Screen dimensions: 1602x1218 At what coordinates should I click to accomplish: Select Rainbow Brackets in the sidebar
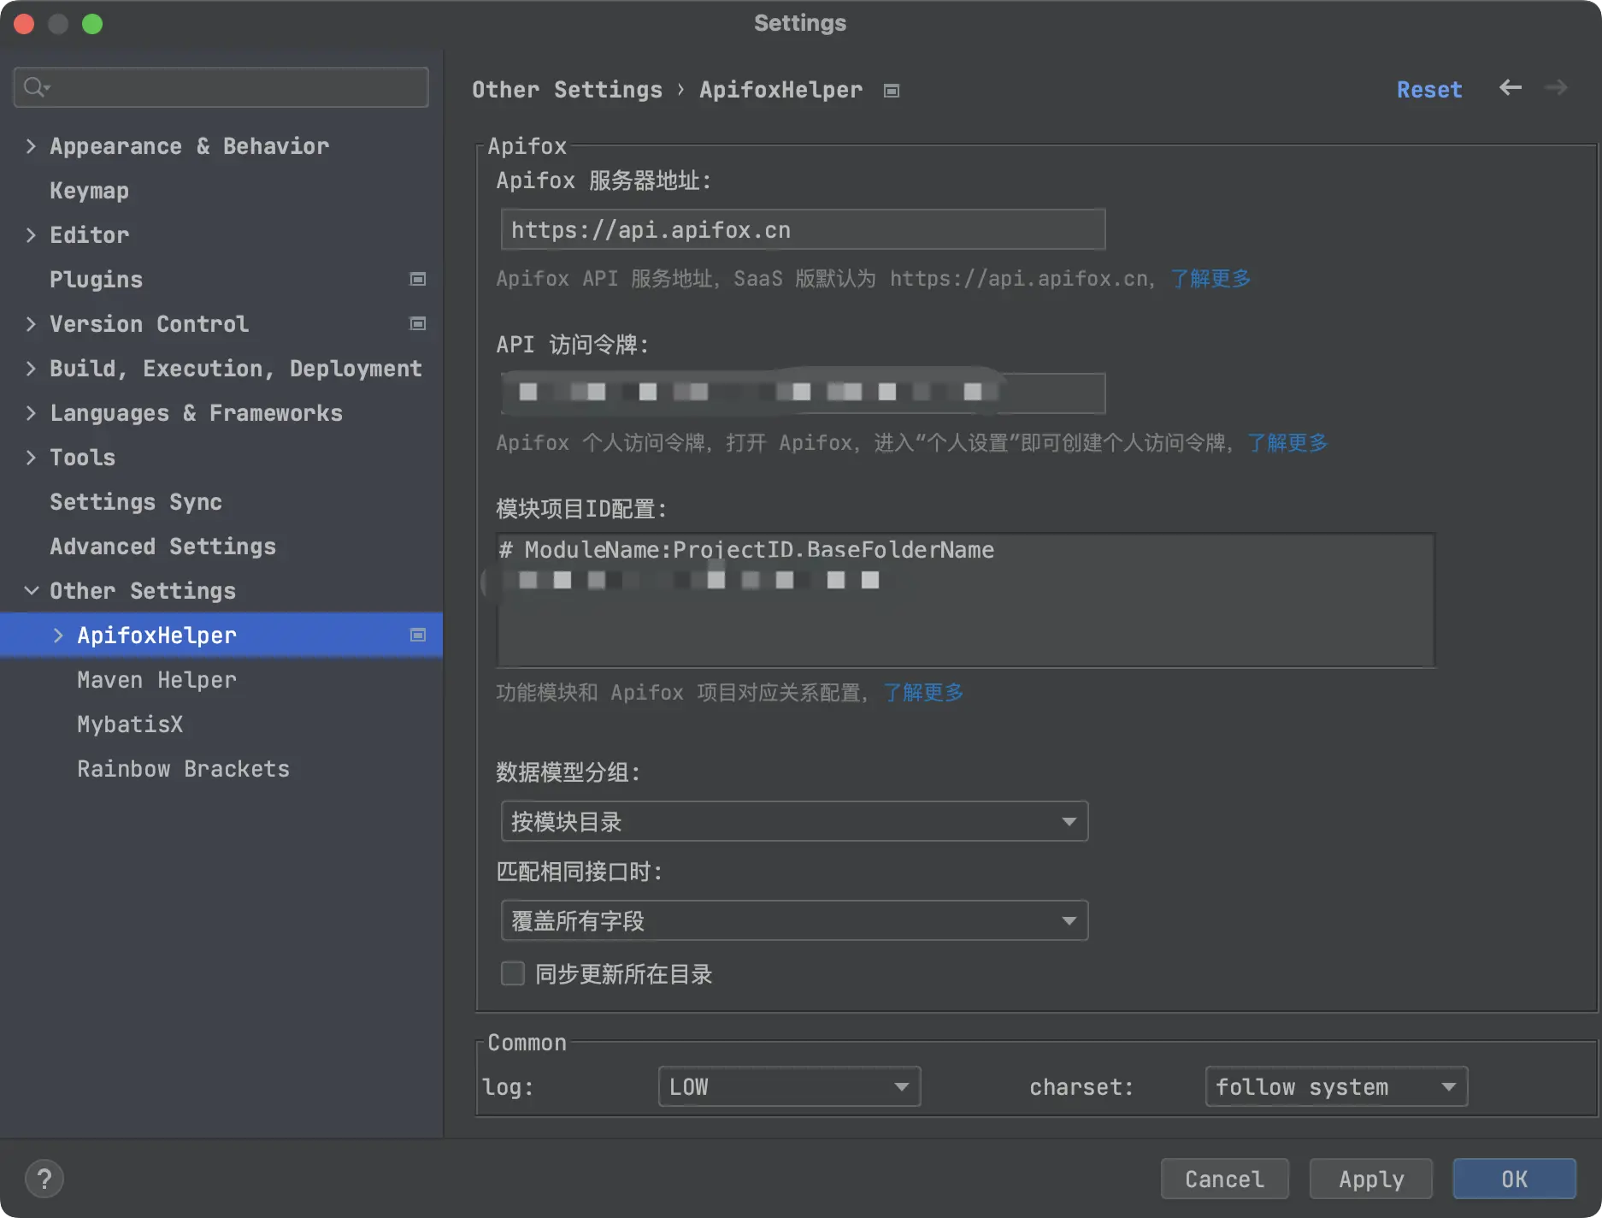(x=183, y=768)
